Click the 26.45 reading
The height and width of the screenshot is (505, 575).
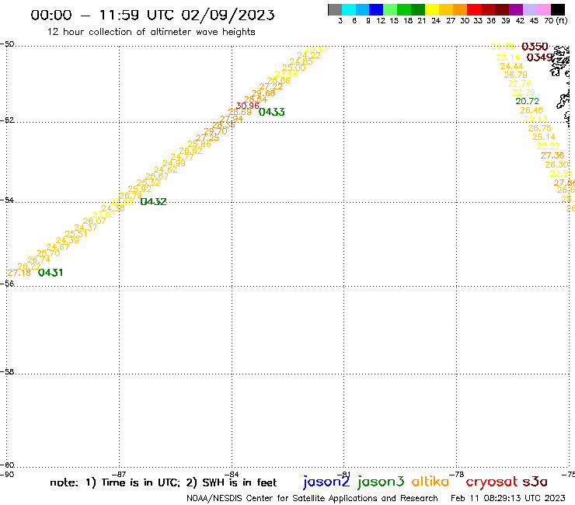point(531,110)
